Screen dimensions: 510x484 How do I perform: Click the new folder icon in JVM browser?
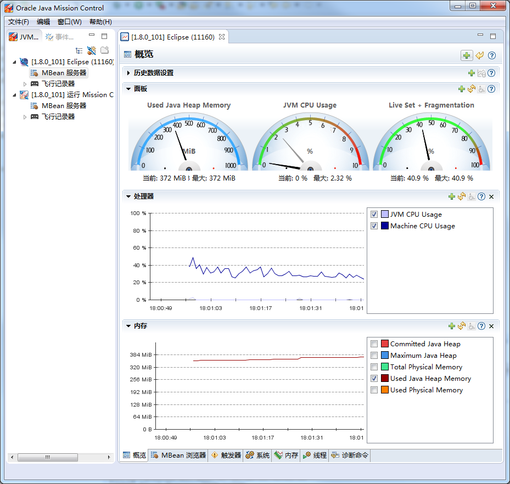(104, 50)
